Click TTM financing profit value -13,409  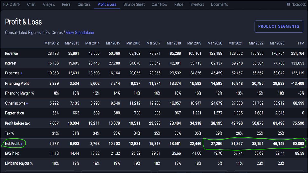(x=297, y=83)
